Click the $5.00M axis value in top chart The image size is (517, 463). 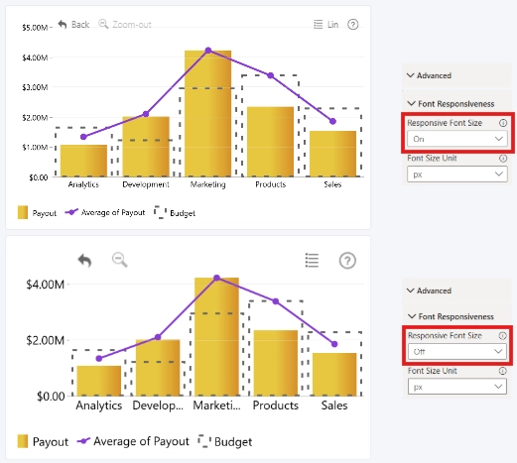tap(35, 28)
